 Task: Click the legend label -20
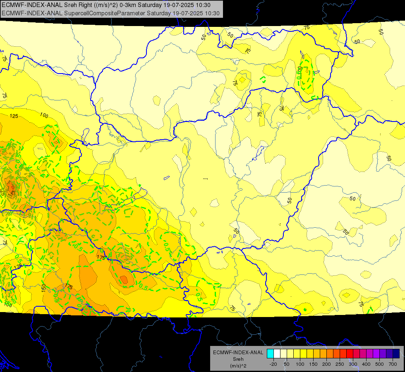(x=273, y=364)
